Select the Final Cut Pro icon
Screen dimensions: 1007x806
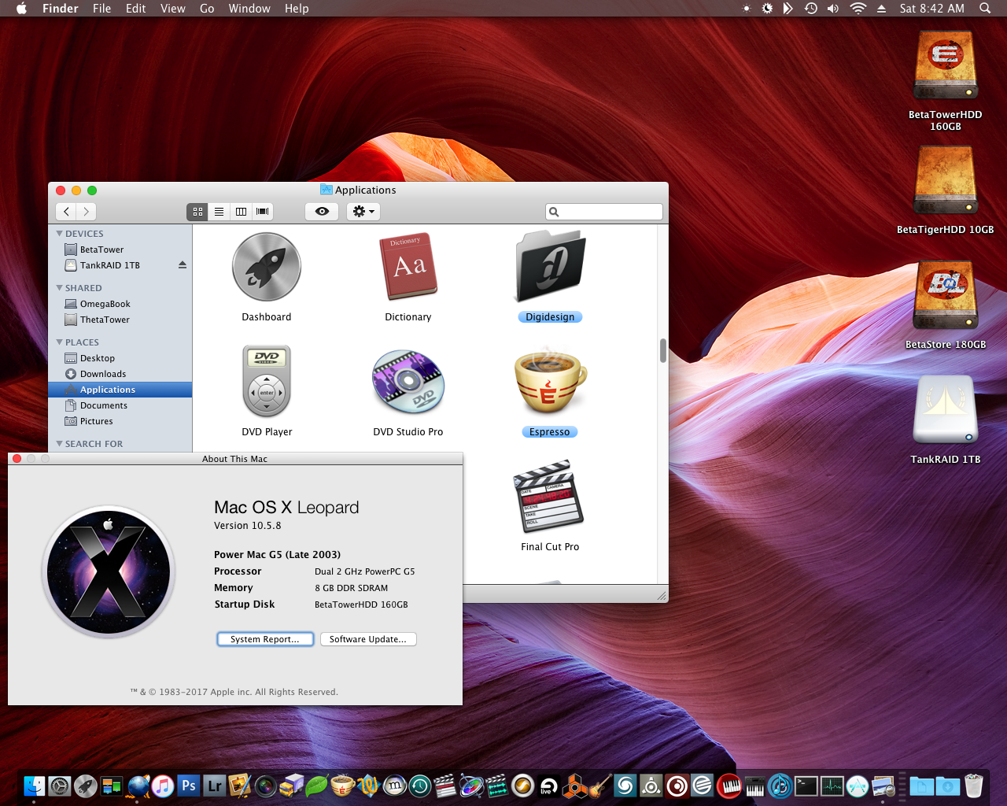tap(549, 497)
